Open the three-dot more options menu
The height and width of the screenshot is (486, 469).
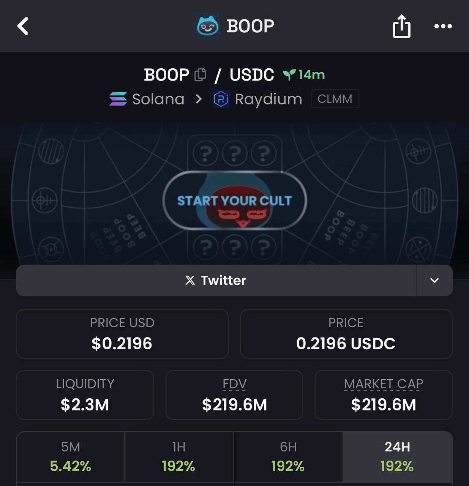443,26
